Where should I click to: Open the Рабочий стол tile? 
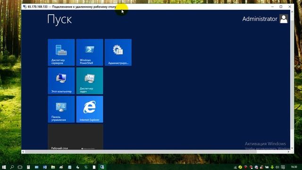coord(75,137)
